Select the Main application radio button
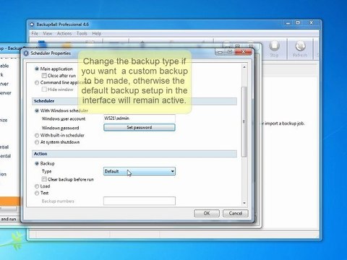347x260 pixels. [37, 69]
